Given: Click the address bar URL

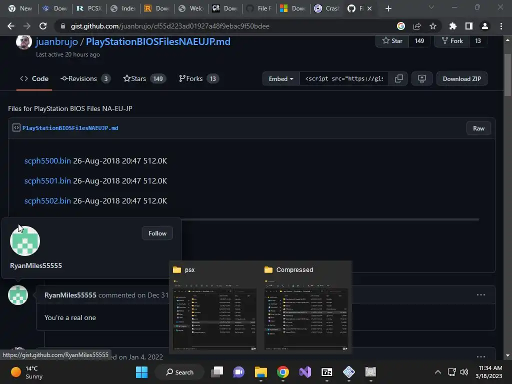Looking at the screenshot, I should pyautogui.click(x=170, y=26).
